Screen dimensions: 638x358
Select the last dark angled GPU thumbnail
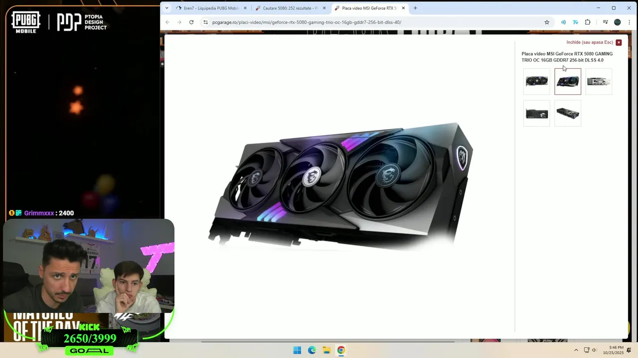point(568,113)
